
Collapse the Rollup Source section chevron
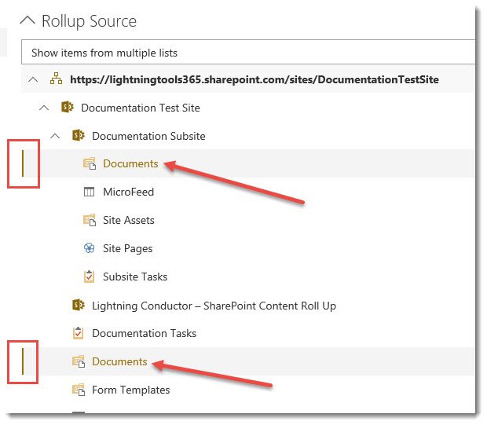pyautogui.click(x=27, y=20)
